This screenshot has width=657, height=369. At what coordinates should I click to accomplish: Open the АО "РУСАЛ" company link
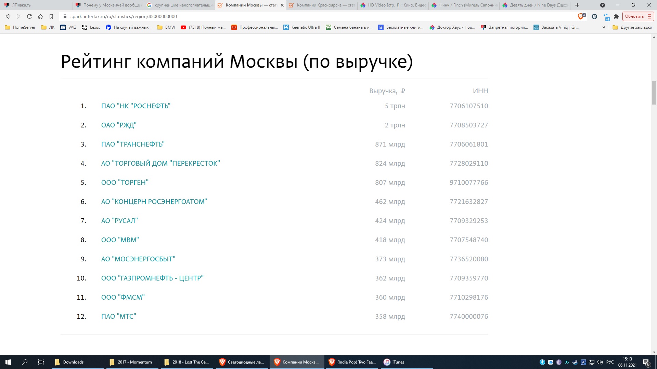tap(119, 221)
